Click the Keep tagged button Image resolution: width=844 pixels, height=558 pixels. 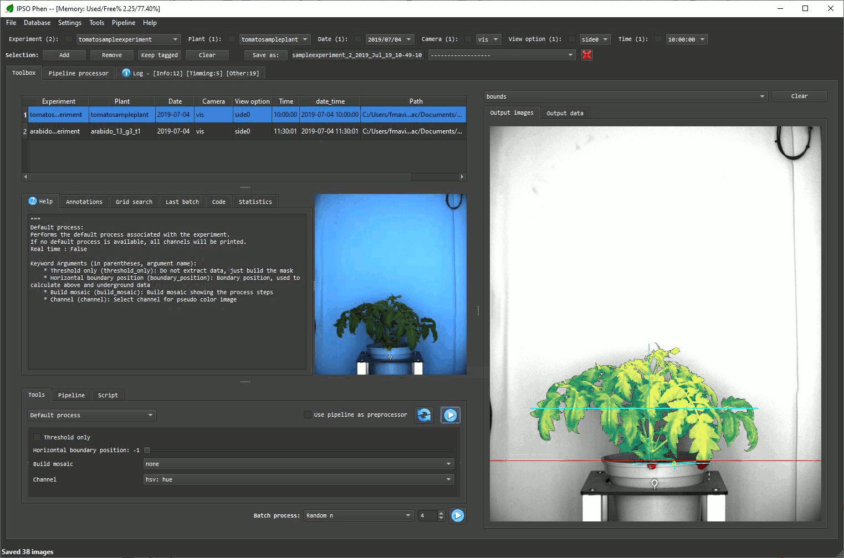point(159,55)
